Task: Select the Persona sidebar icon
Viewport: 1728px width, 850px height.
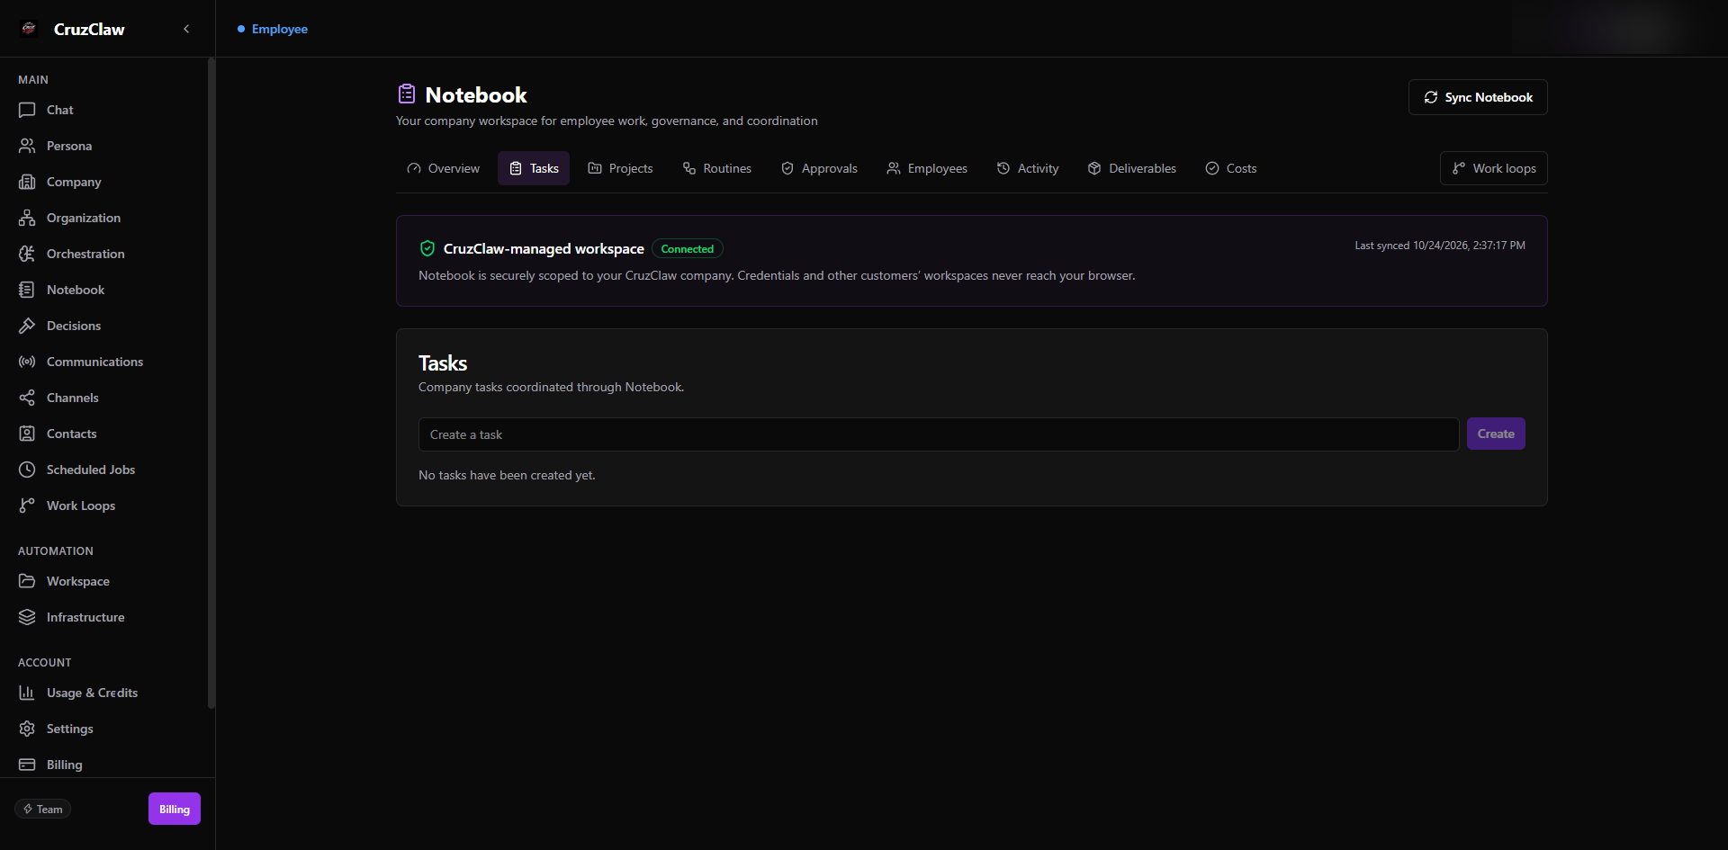Action: pos(27,146)
